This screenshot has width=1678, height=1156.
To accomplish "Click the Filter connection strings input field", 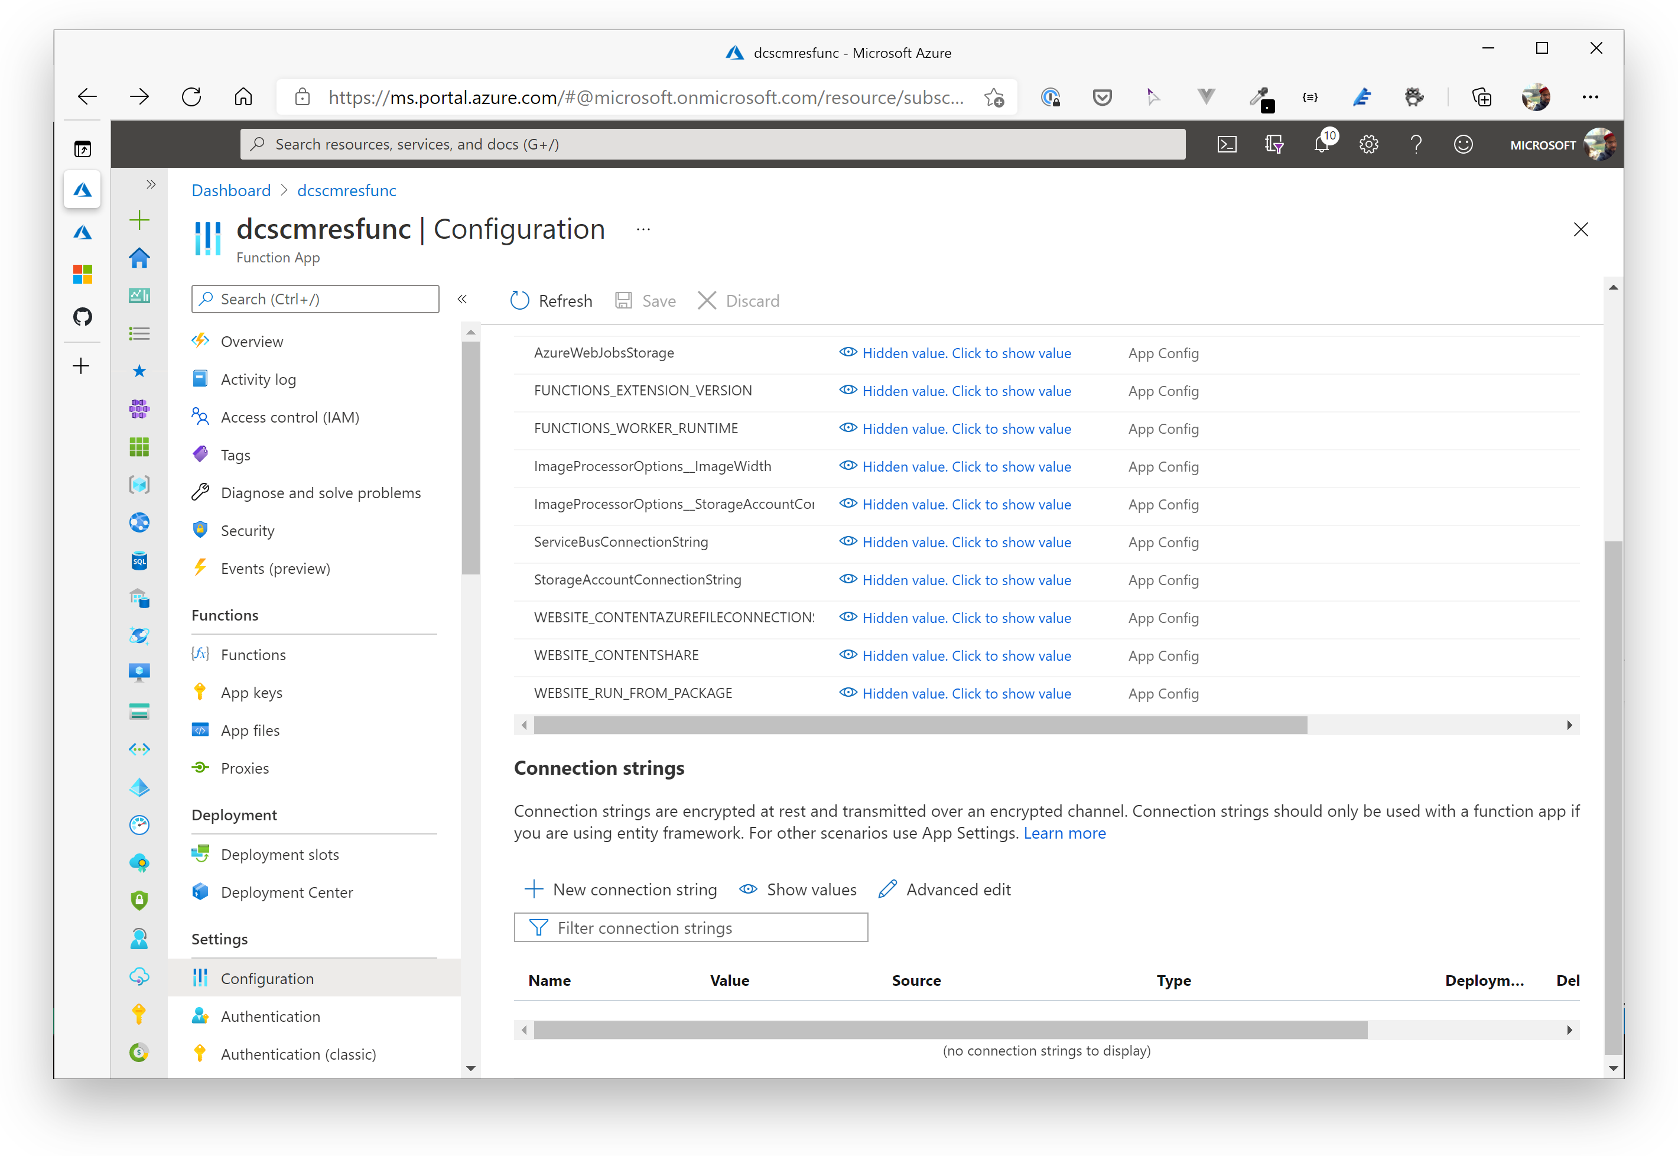I will click(690, 928).
